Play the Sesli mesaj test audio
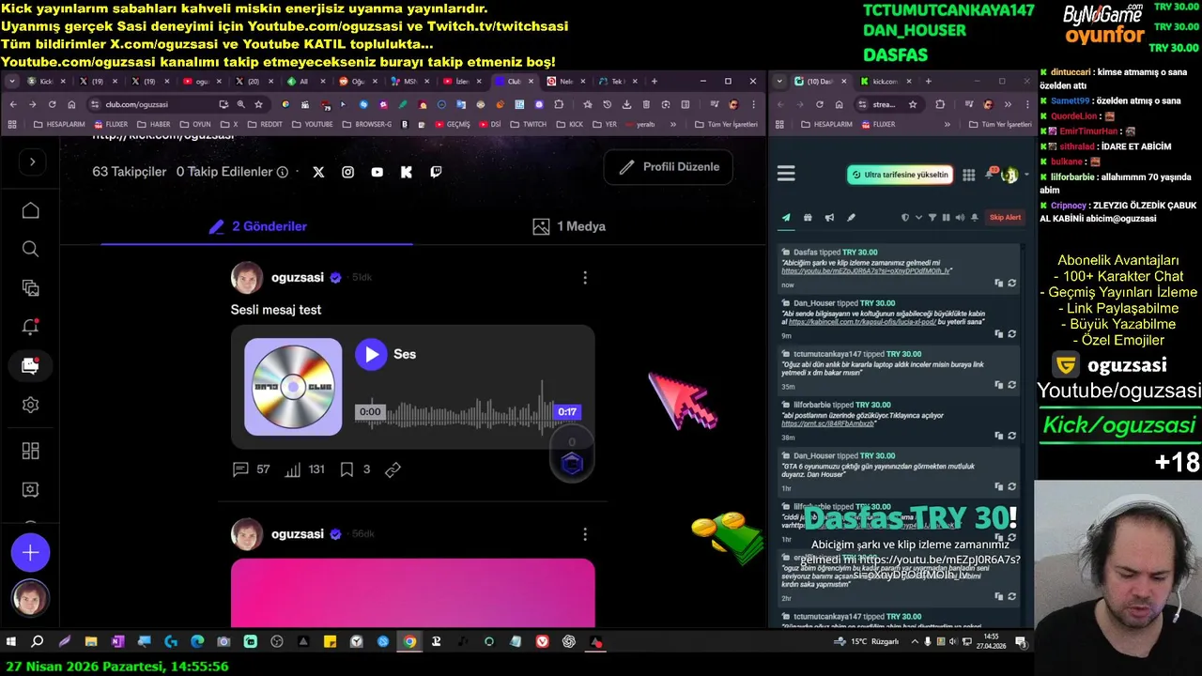1202x676 pixels. tap(371, 354)
